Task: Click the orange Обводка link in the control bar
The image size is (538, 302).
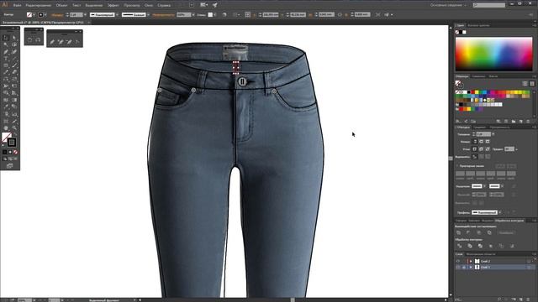Action: point(57,15)
